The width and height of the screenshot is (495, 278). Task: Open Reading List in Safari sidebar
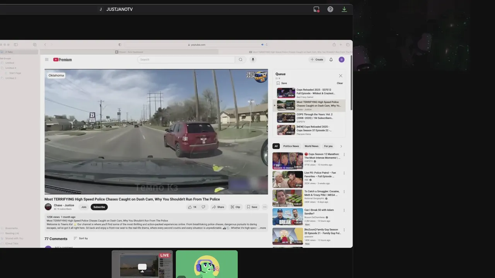(x=12, y=233)
